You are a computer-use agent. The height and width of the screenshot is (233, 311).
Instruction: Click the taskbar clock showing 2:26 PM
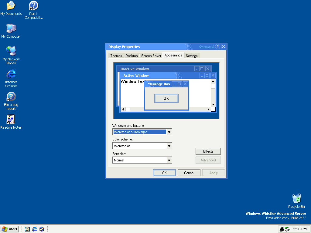300,229
